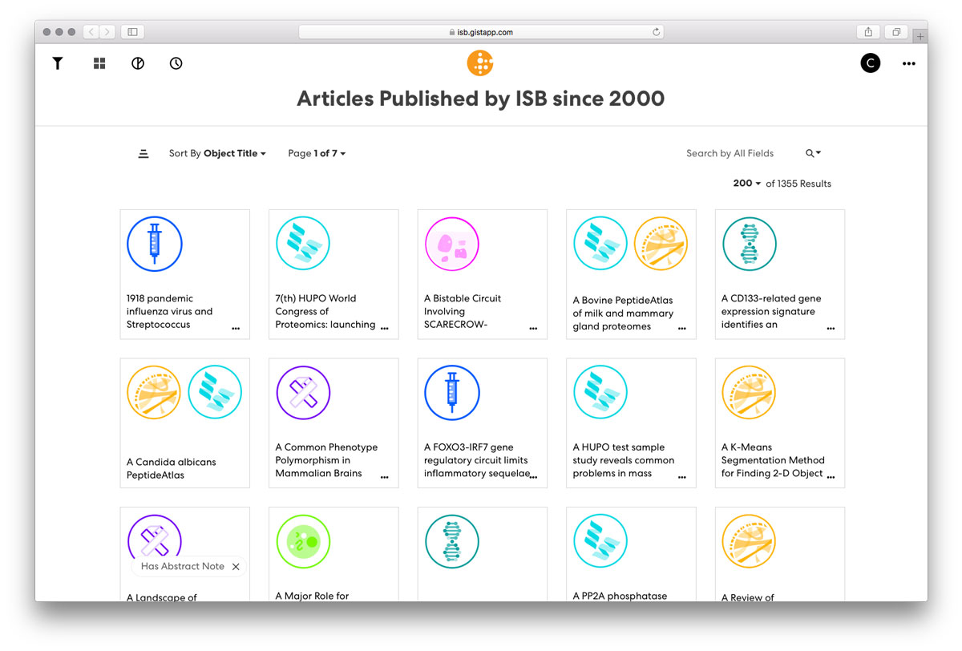Click the orange Gist logo
The height and width of the screenshot is (651, 962).
pyautogui.click(x=480, y=63)
